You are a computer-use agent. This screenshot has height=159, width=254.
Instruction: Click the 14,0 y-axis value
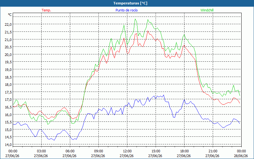[x=8, y=144]
